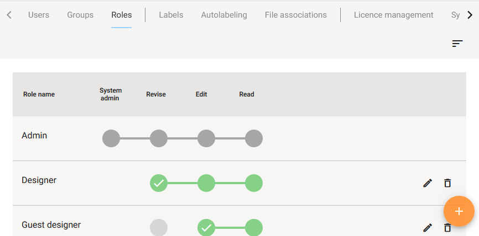Click the orange add role button
479x236 pixels.
pyautogui.click(x=459, y=211)
